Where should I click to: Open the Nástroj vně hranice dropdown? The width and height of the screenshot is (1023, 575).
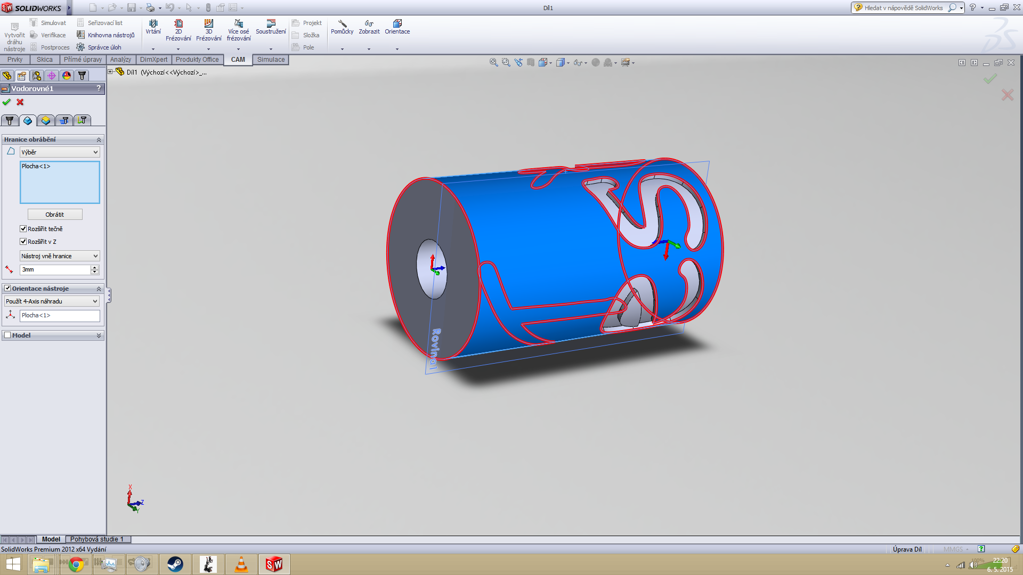pyautogui.click(x=60, y=256)
